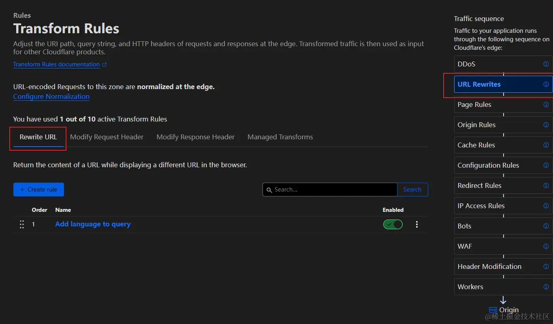The image size is (553, 324).
Task: Click the Origin server icon
Action: point(493,310)
